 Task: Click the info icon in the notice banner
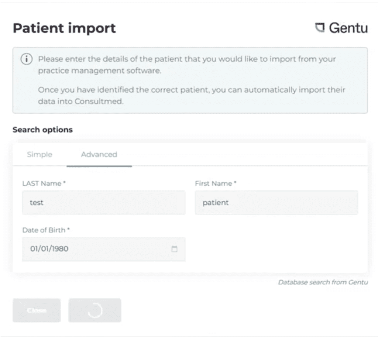click(27, 59)
